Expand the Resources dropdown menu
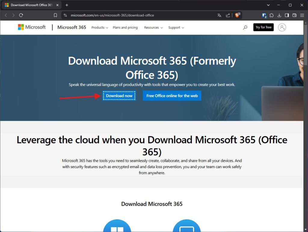308x232 pixels. coord(153,28)
